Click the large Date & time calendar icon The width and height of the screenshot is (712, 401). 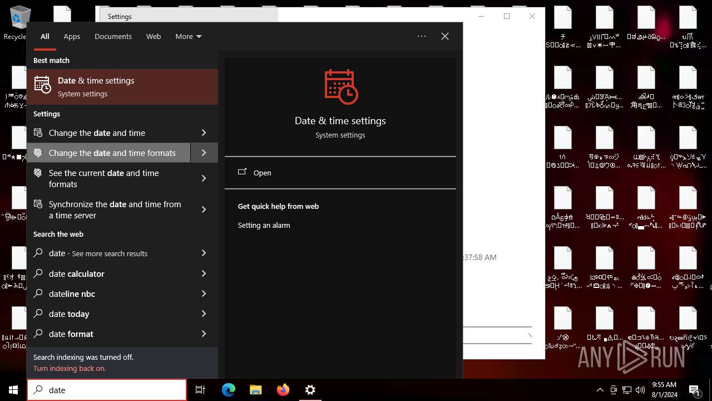click(340, 87)
